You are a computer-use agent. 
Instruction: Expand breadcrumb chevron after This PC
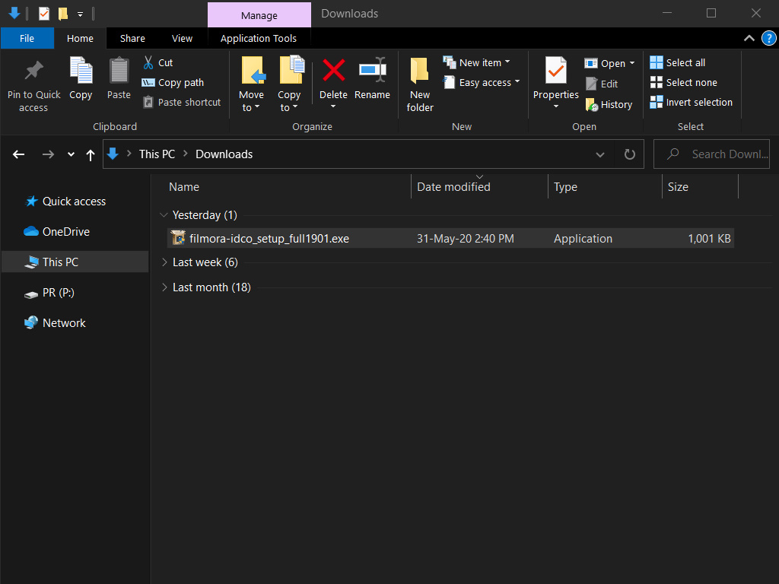tap(186, 154)
